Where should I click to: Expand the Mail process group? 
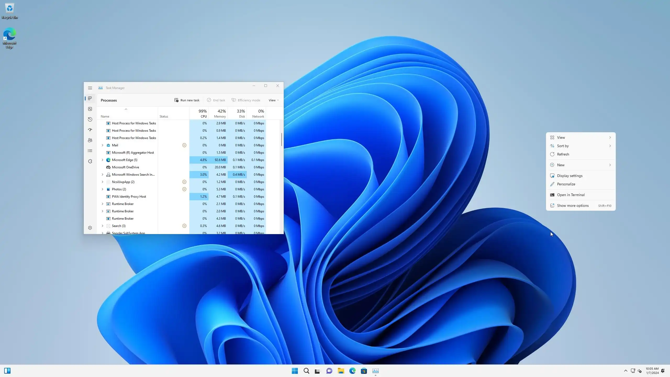coord(102,145)
